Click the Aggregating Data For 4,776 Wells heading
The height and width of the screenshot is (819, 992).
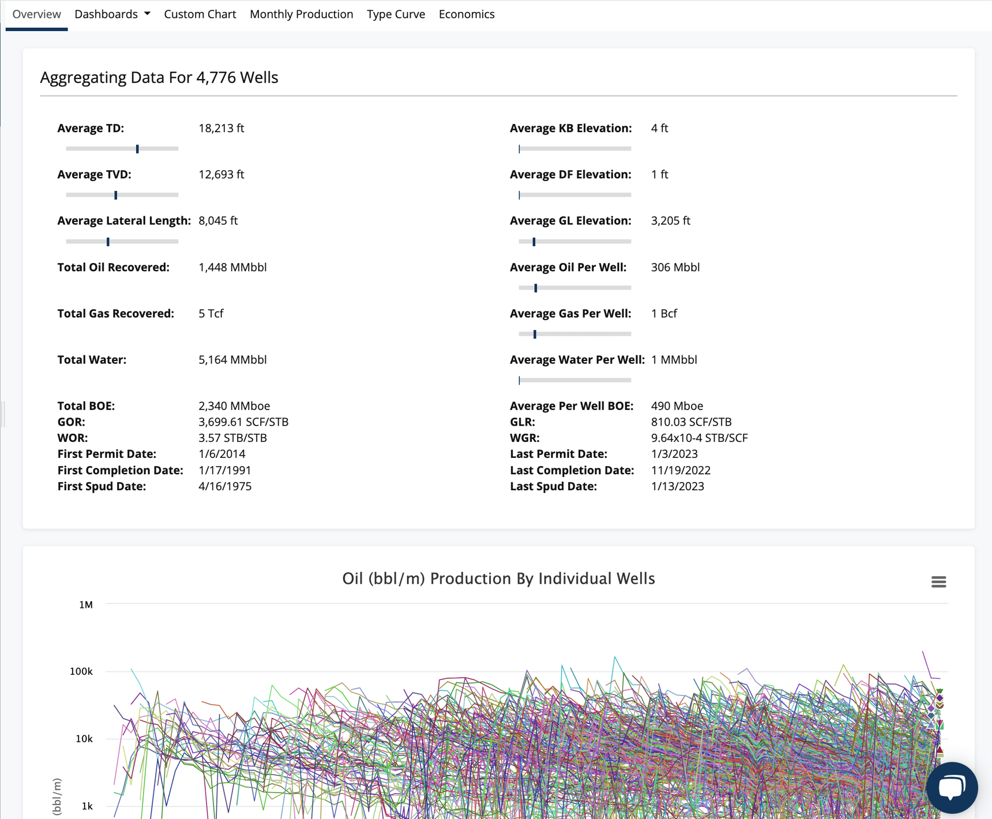pyautogui.click(x=159, y=77)
